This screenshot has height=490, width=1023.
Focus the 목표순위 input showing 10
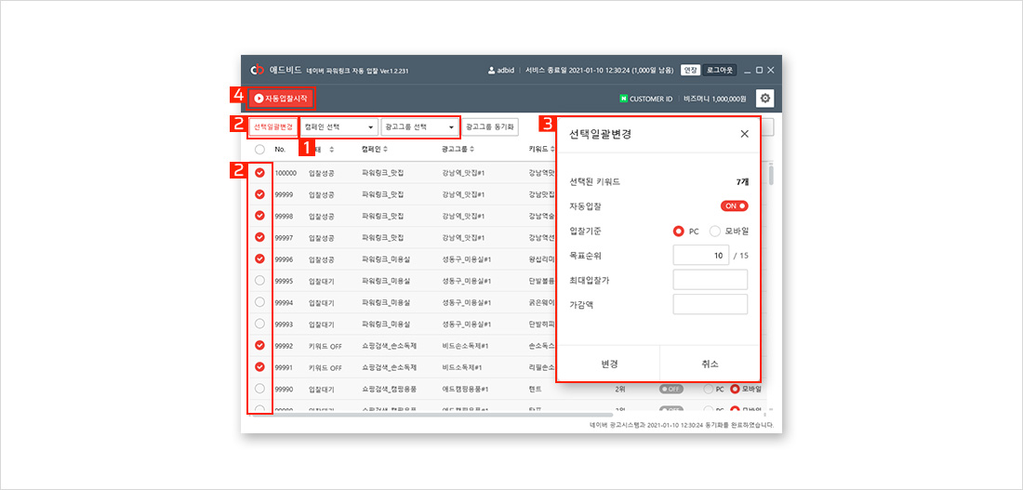click(x=700, y=255)
